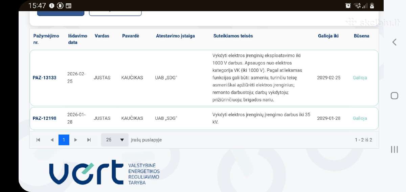This screenshot has width=406, height=192.
Task: Open the 25 records-per-page dropdown
Action: click(x=115, y=140)
